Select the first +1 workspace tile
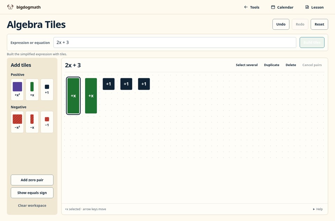Image resolution: width=335 pixels, height=221 pixels. [109, 84]
